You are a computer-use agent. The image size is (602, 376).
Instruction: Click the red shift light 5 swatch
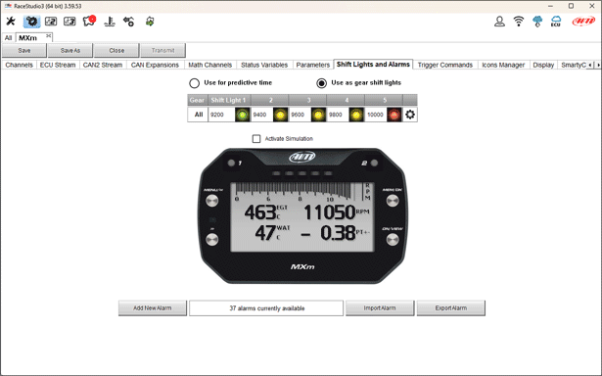click(x=394, y=115)
